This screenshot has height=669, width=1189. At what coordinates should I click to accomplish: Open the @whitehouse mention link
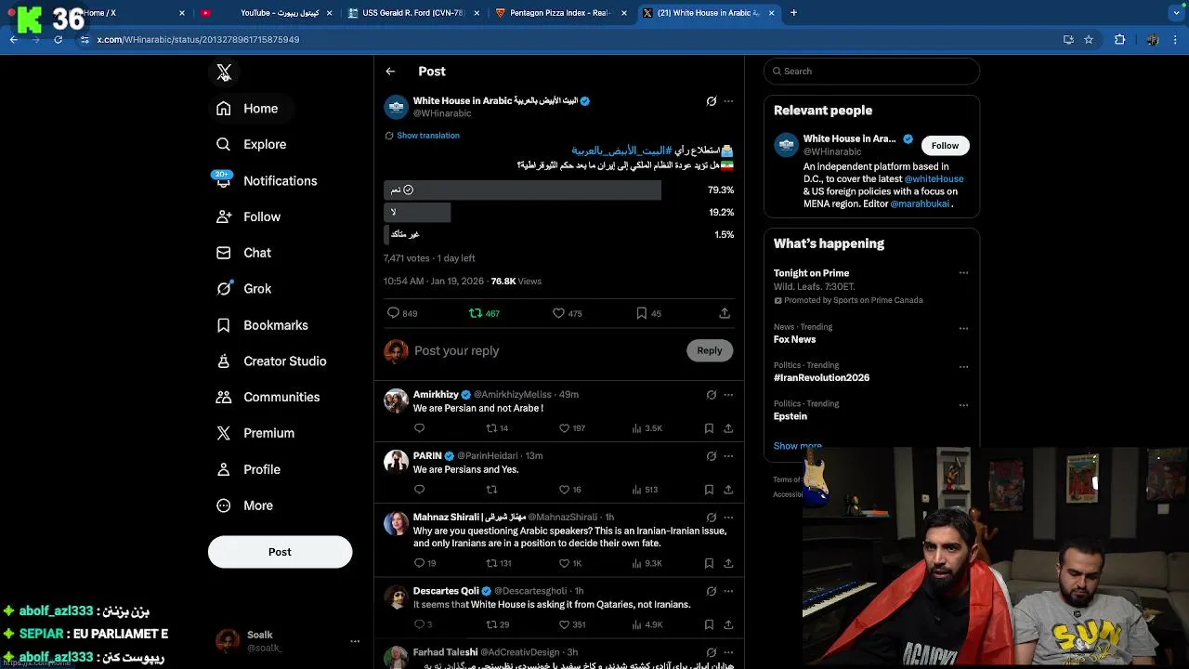(x=934, y=179)
